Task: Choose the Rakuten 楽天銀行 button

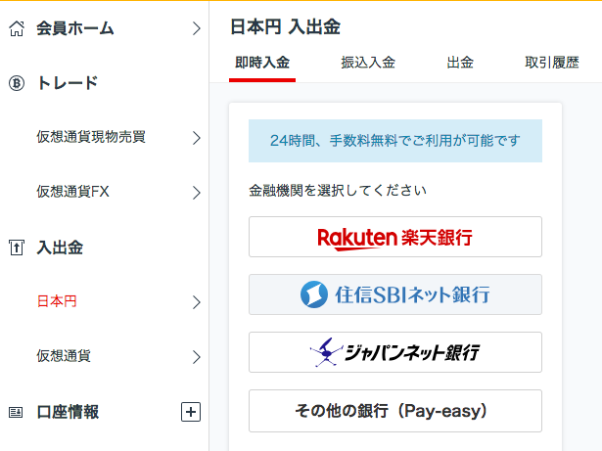Action: pyautogui.click(x=395, y=237)
